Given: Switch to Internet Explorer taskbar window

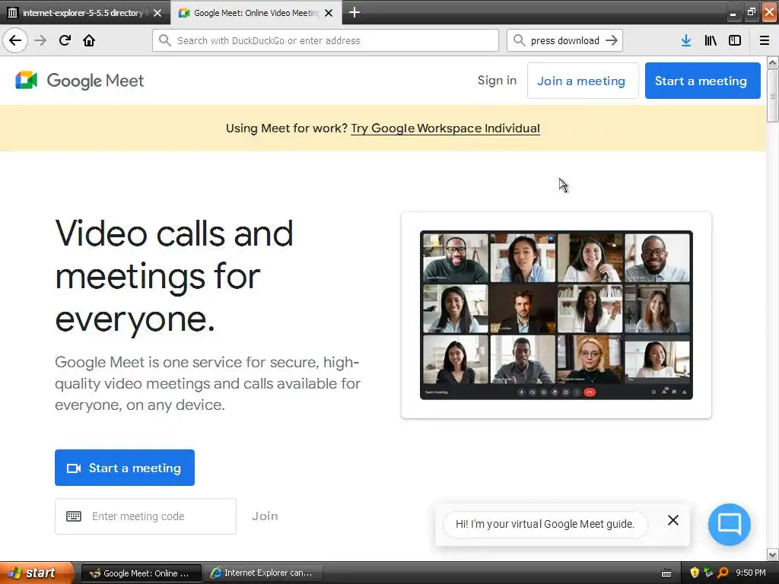Looking at the screenshot, I should click(263, 573).
